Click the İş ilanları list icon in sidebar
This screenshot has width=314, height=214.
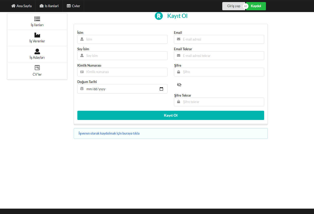tap(37, 18)
